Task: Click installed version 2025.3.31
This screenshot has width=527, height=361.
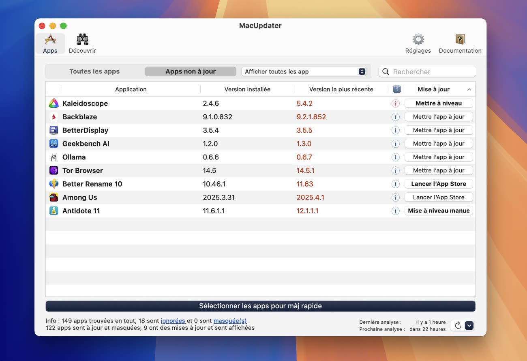Action: point(219,197)
